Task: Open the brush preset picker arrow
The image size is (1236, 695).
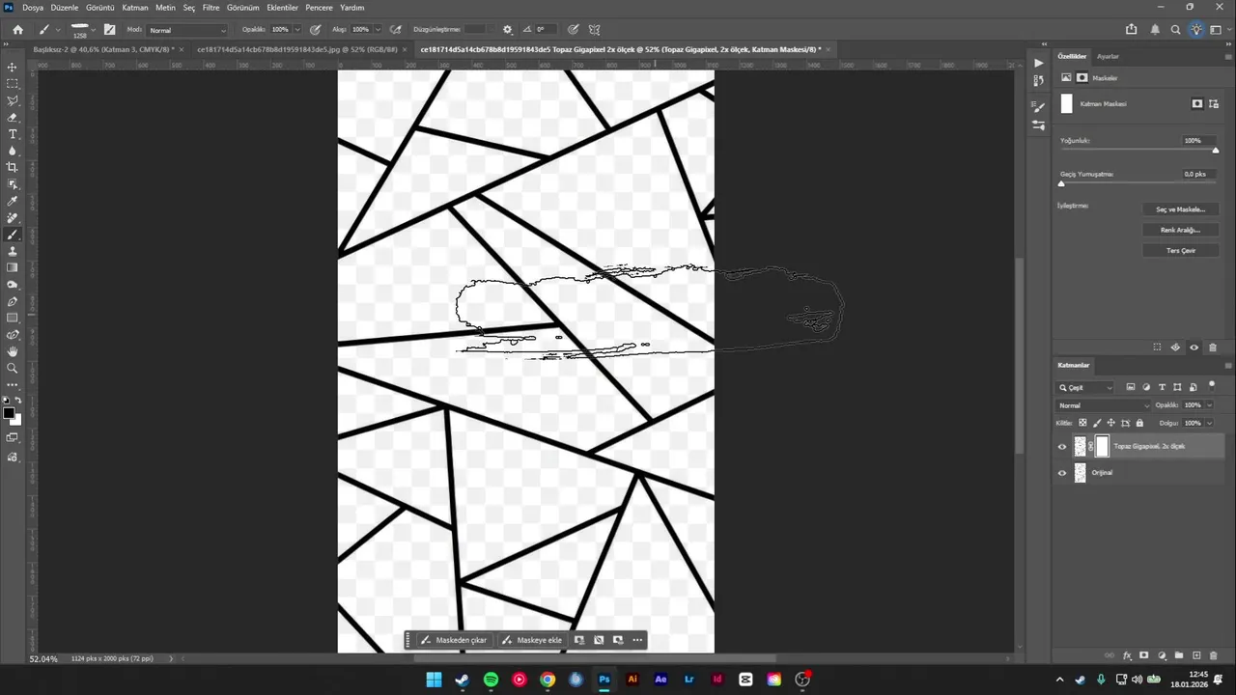Action: 93,30
